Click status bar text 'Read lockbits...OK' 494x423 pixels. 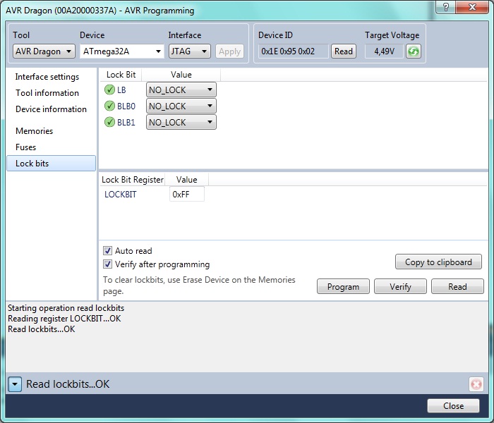pyautogui.click(x=68, y=384)
